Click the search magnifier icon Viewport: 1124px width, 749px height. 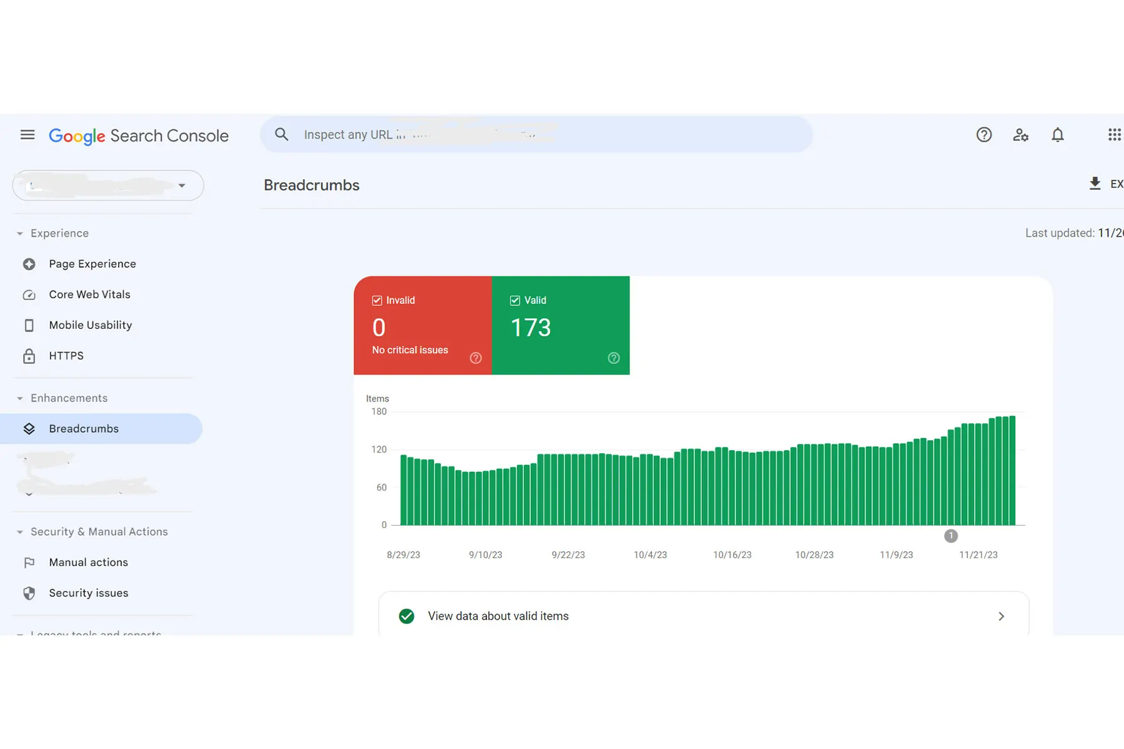click(x=282, y=134)
